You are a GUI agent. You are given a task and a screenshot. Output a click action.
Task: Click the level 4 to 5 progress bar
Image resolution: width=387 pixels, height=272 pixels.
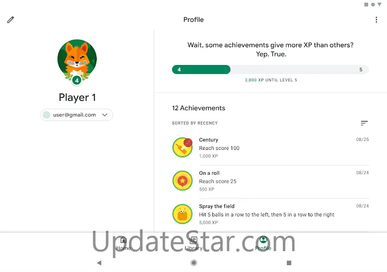click(270, 69)
